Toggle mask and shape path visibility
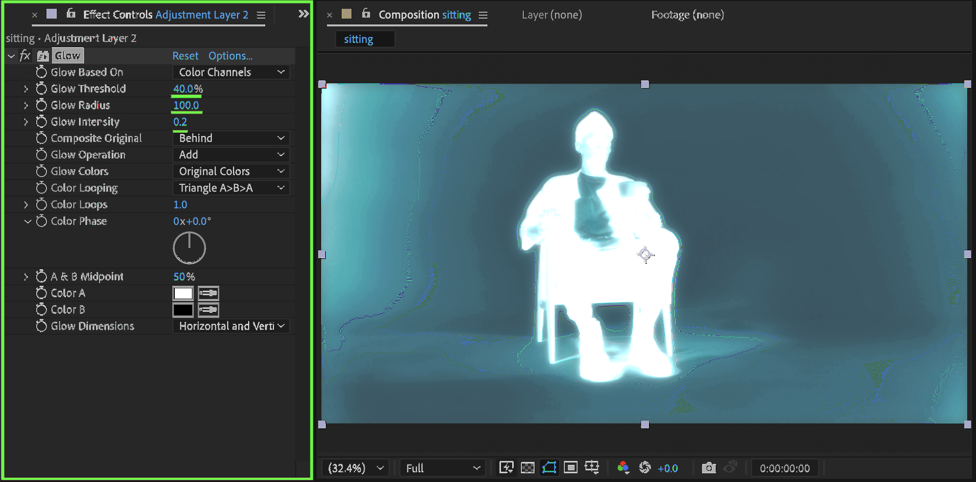This screenshot has height=482, width=976. click(x=549, y=468)
